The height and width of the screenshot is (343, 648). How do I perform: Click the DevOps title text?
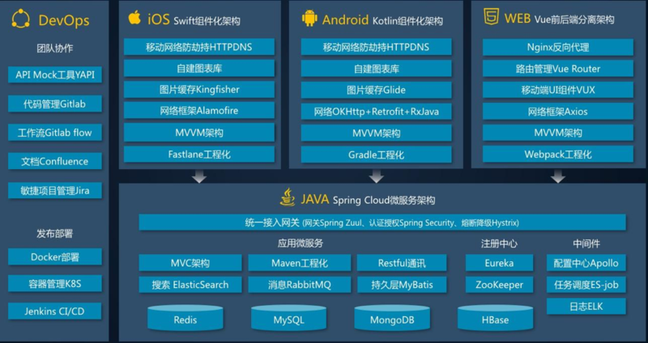[x=64, y=19]
